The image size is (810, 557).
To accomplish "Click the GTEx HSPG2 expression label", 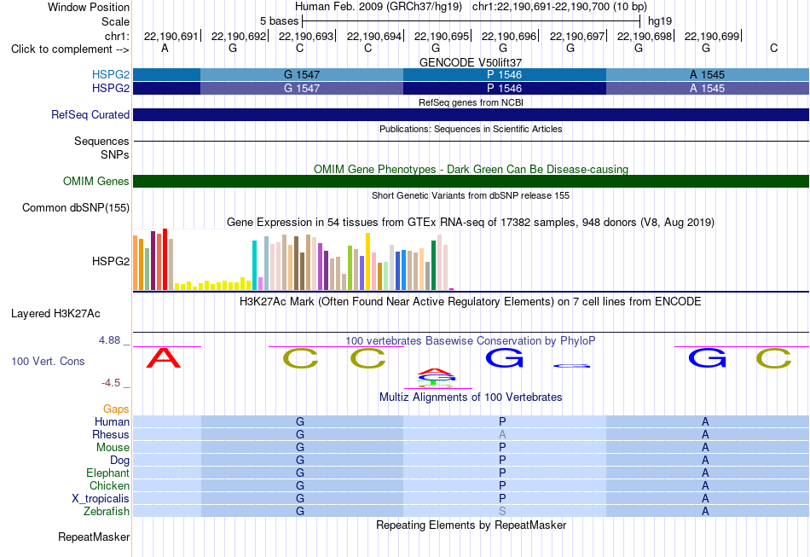I will [x=111, y=262].
